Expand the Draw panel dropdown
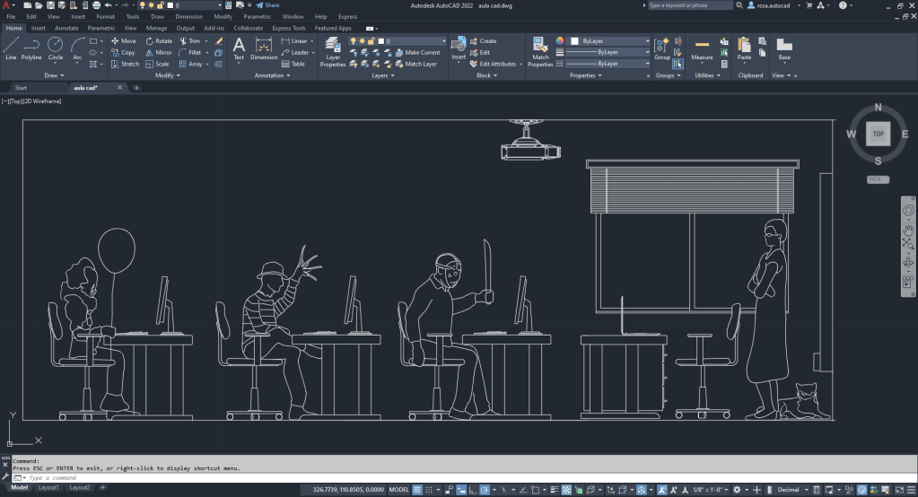918x497 pixels. [x=55, y=75]
